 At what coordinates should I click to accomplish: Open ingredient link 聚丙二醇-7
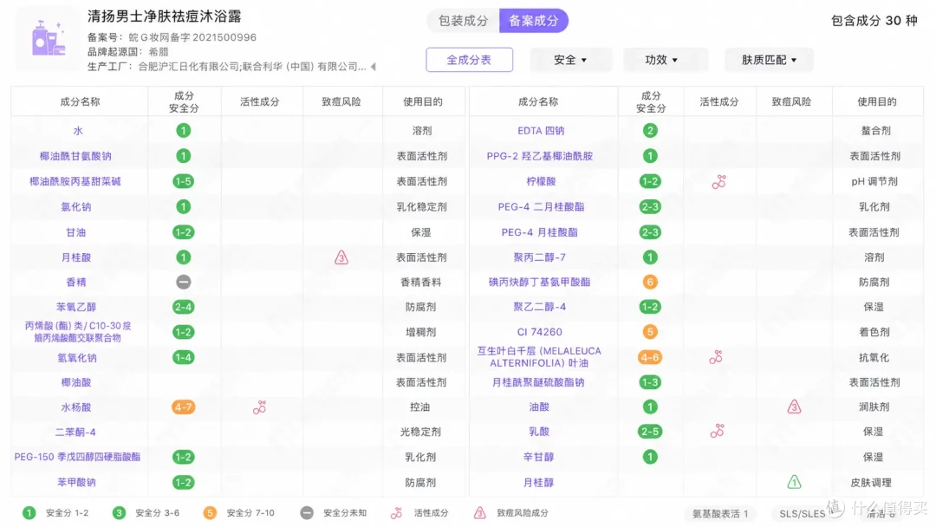coord(540,257)
